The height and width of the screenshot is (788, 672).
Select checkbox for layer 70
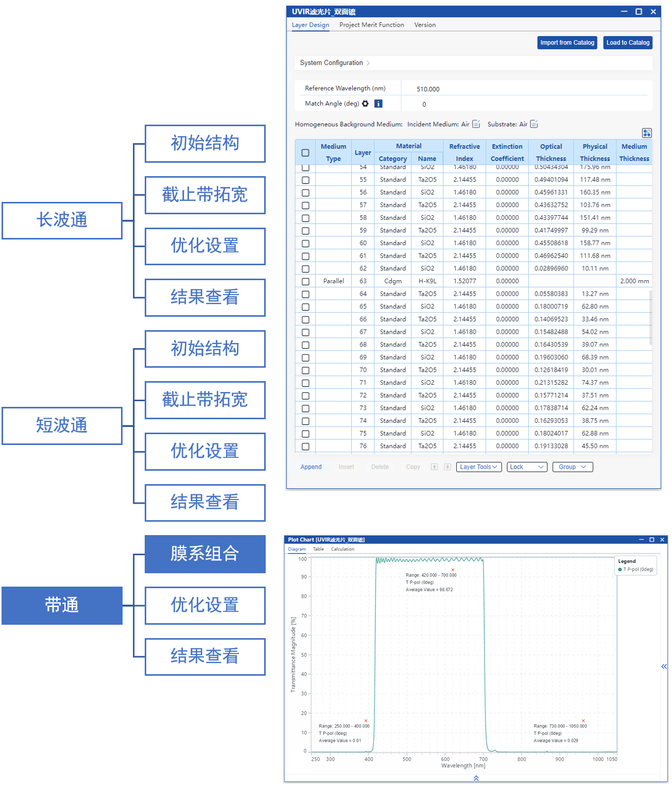tap(305, 370)
